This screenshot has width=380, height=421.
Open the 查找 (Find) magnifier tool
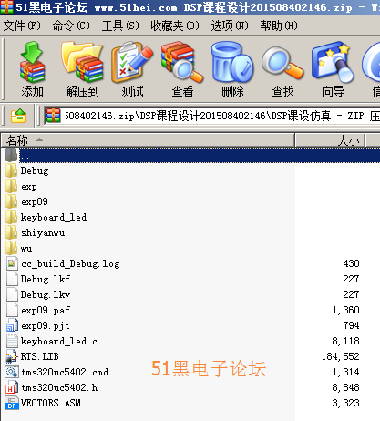click(282, 69)
